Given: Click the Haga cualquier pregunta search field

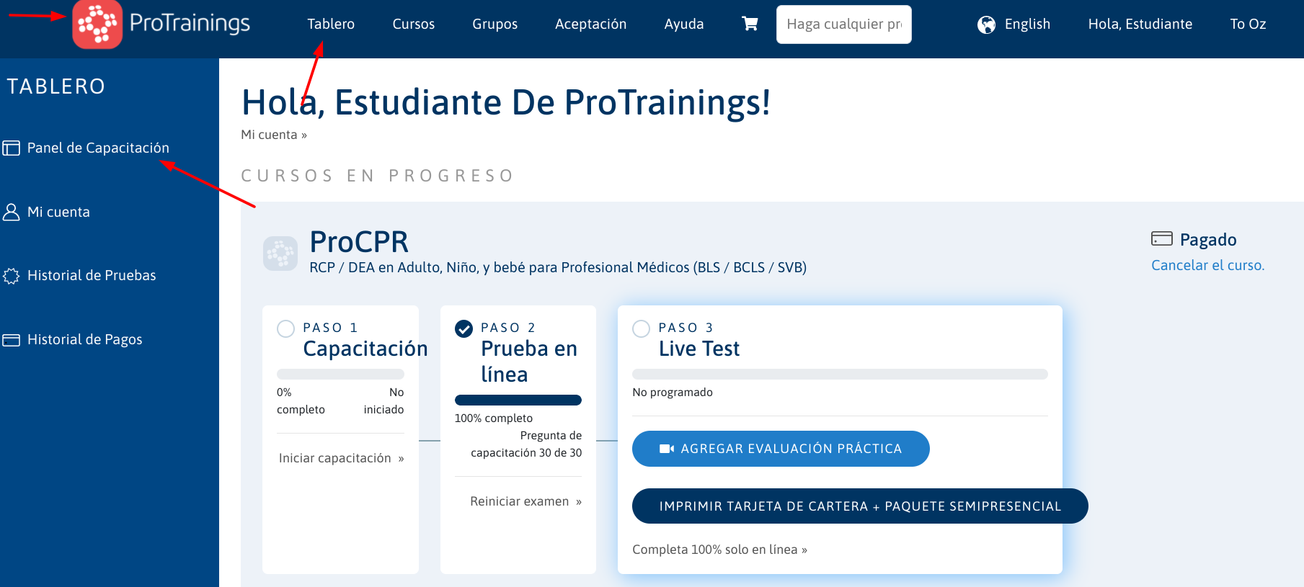Looking at the screenshot, I should 844,24.
